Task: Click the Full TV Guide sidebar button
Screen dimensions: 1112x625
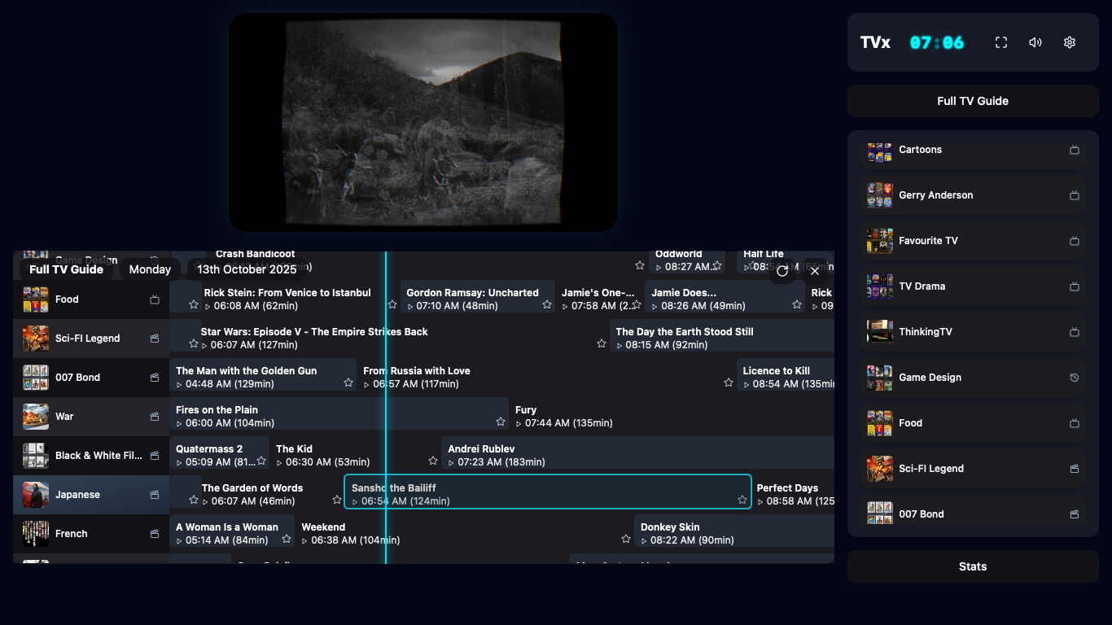Action: pyautogui.click(x=973, y=101)
